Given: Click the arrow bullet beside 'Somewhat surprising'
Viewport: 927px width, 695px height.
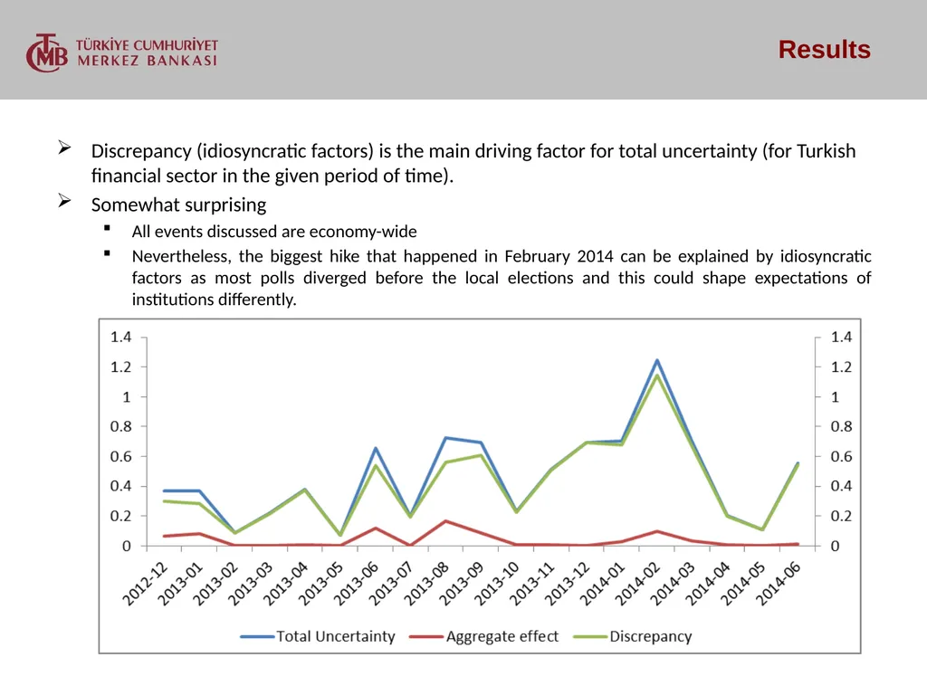Looking at the screenshot, I should pos(64,201).
